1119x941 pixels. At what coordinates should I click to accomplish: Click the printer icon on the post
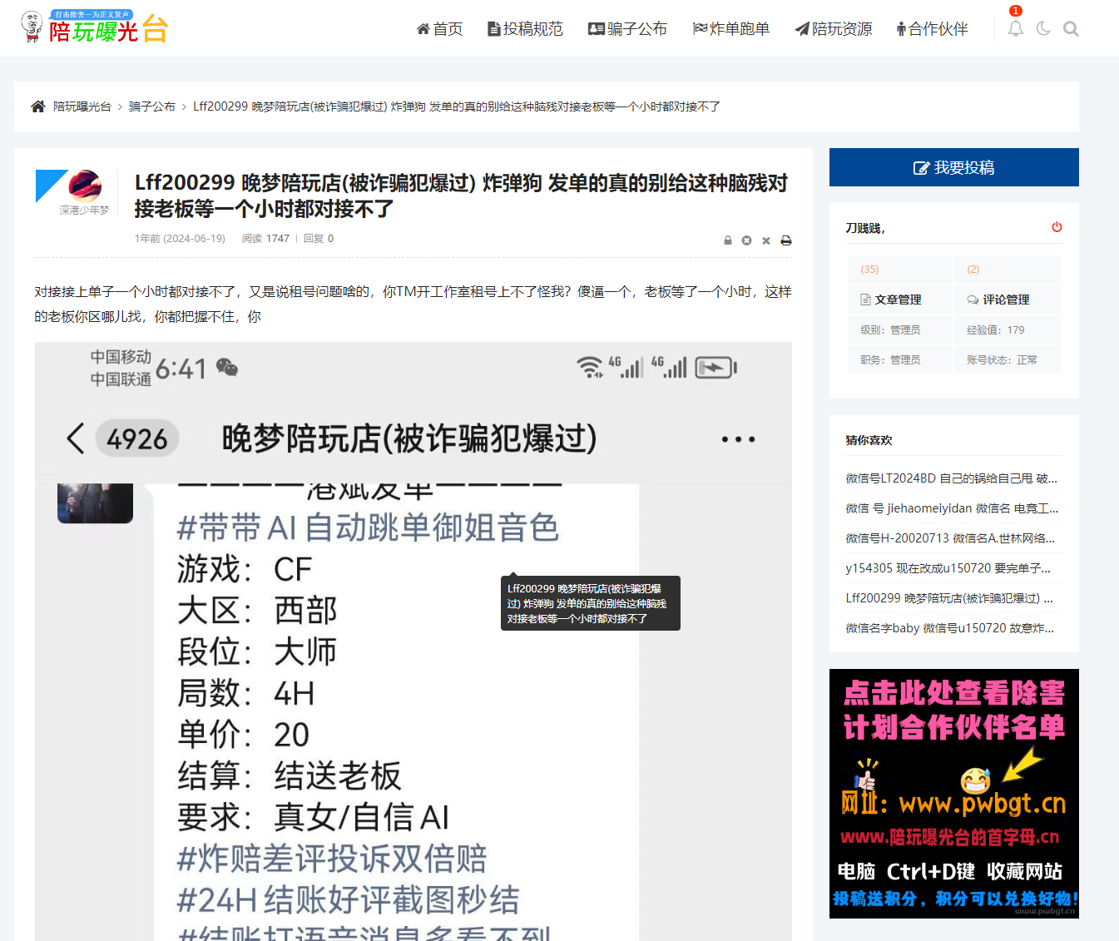click(786, 240)
